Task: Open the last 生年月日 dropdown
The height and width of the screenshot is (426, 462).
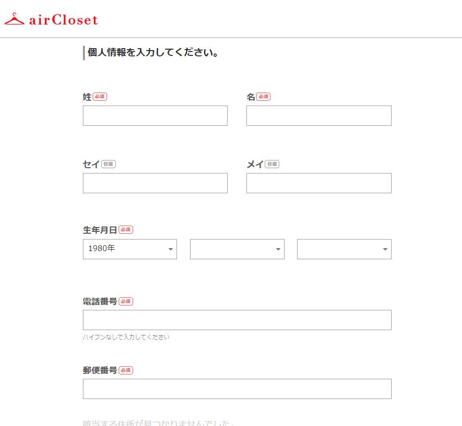Action: point(344,249)
